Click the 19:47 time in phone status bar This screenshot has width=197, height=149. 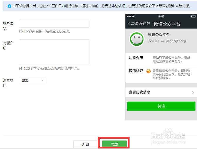pos(161,16)
